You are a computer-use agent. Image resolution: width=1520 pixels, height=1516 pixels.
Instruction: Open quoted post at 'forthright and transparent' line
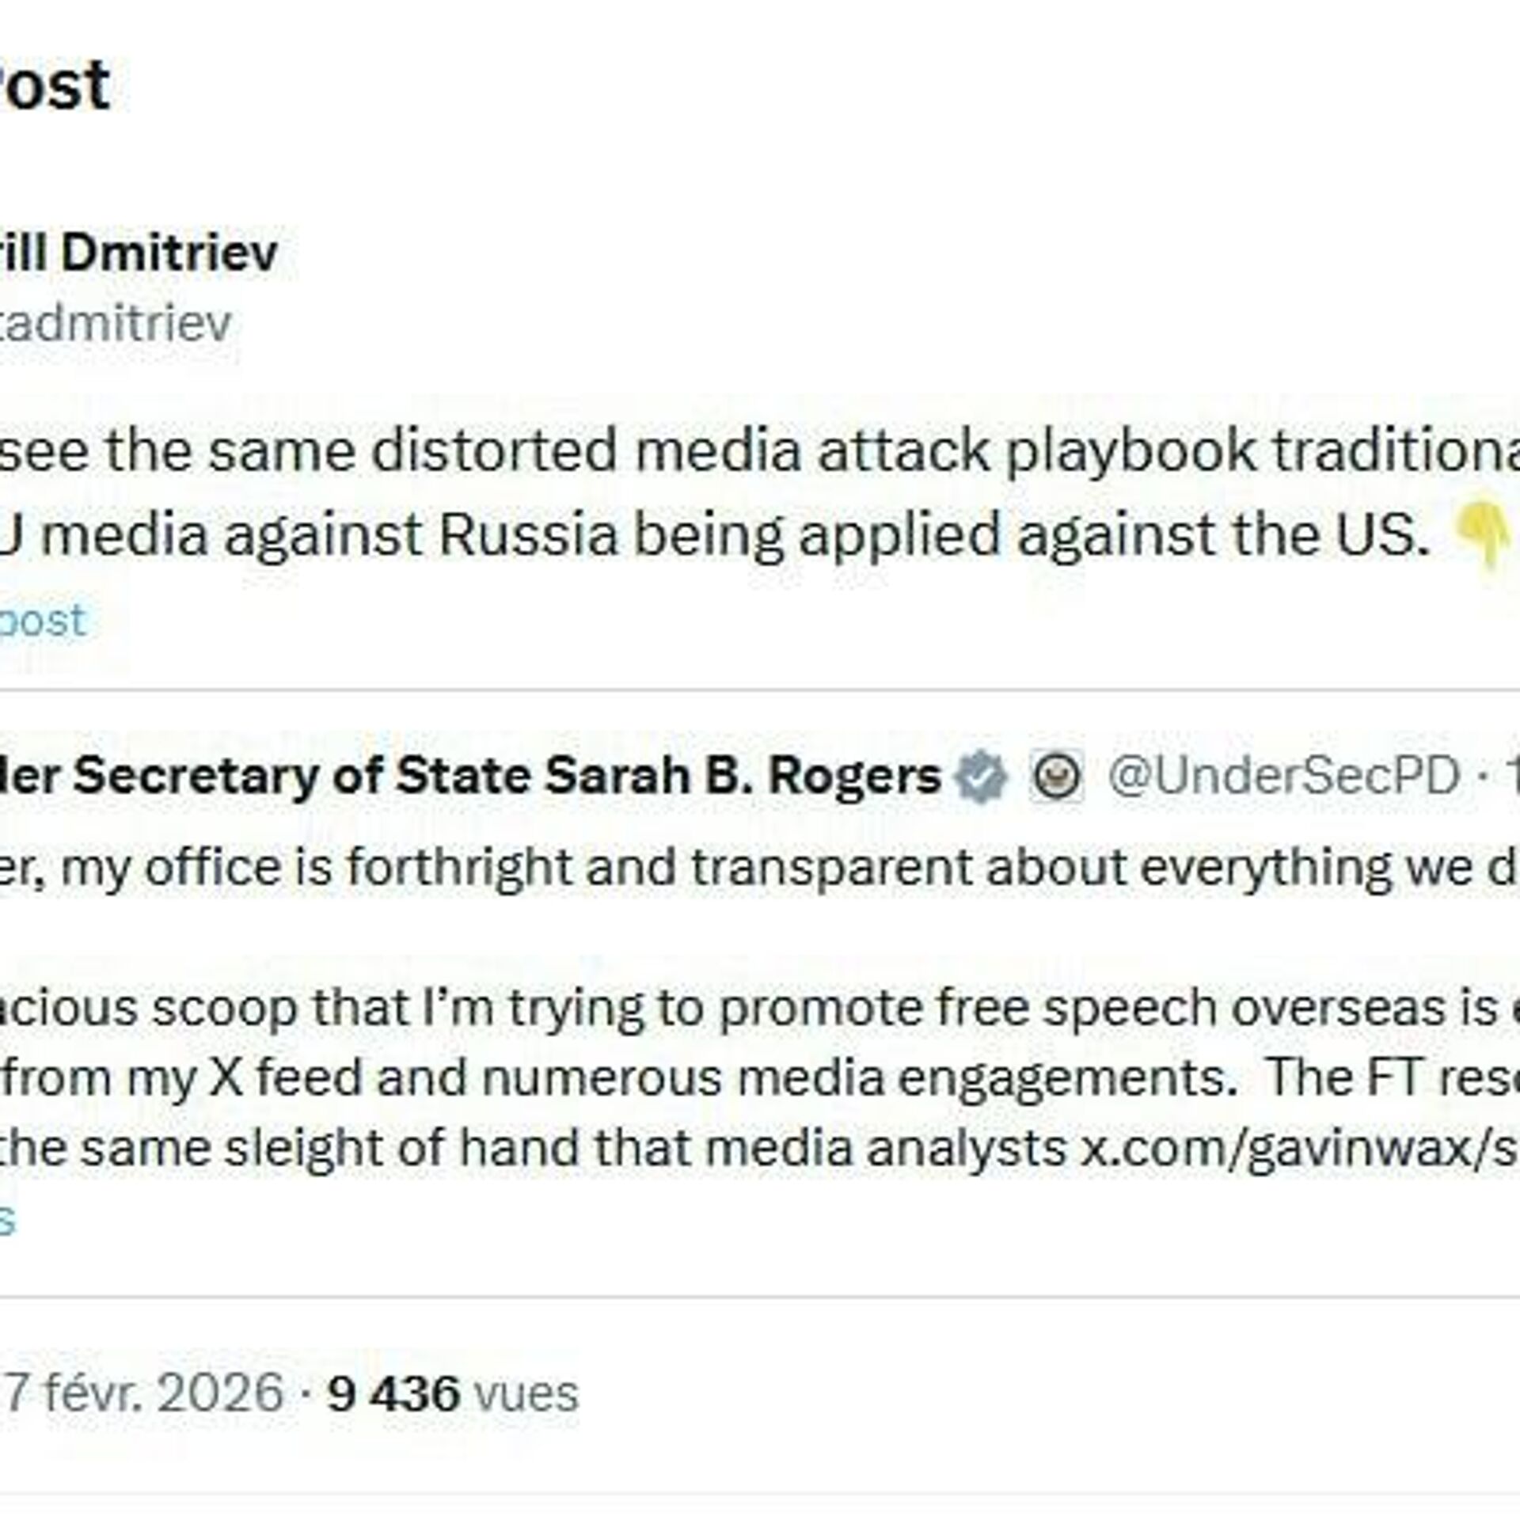(712, 868)
